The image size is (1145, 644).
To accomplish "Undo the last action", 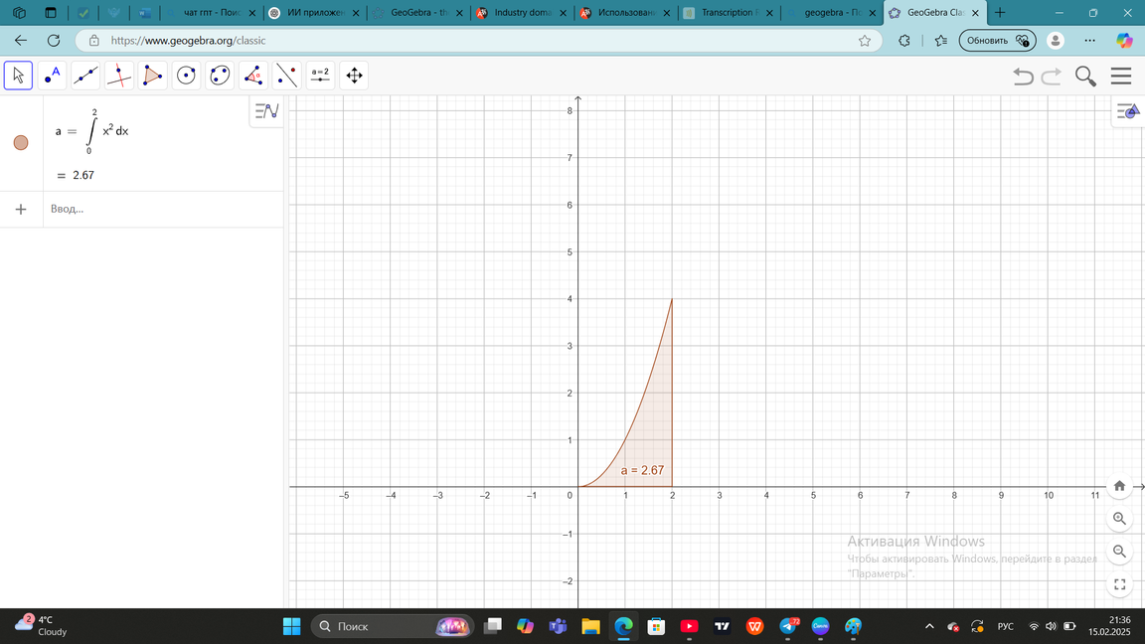I will 1023,77.
